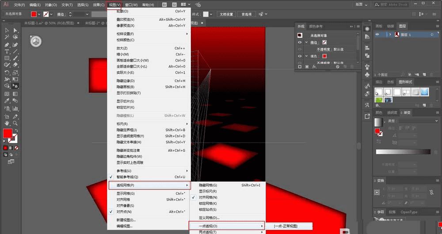Click the blue graphic style thumbnail

(424, 92)
